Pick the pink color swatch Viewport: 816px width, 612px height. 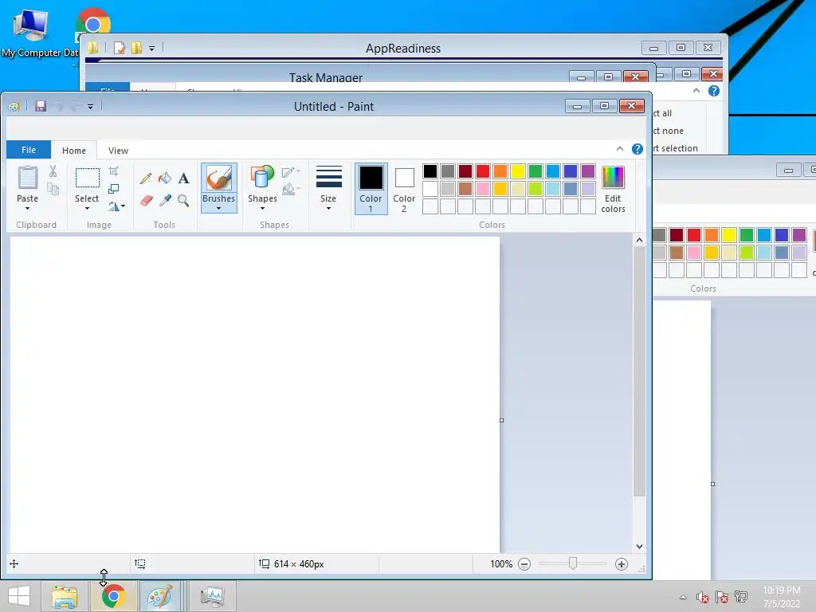[483, 189]
